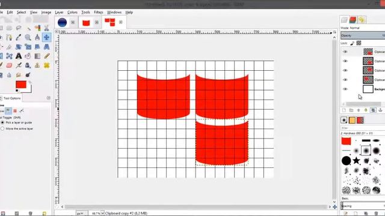Open the Colors menu
This screenshot has height=216, width=385.
pos(72,12)
